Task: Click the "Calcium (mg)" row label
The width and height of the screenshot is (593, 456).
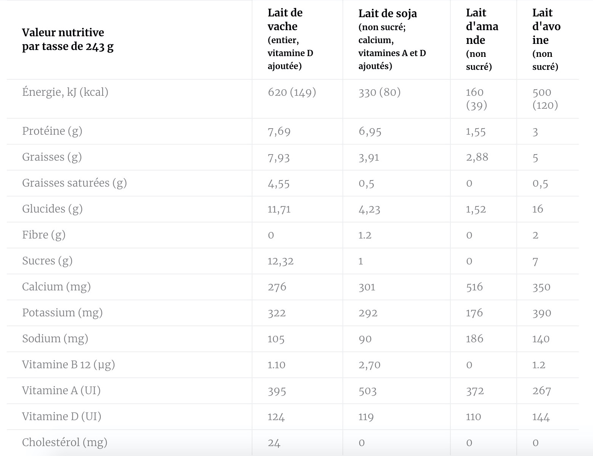Action: 56,287
